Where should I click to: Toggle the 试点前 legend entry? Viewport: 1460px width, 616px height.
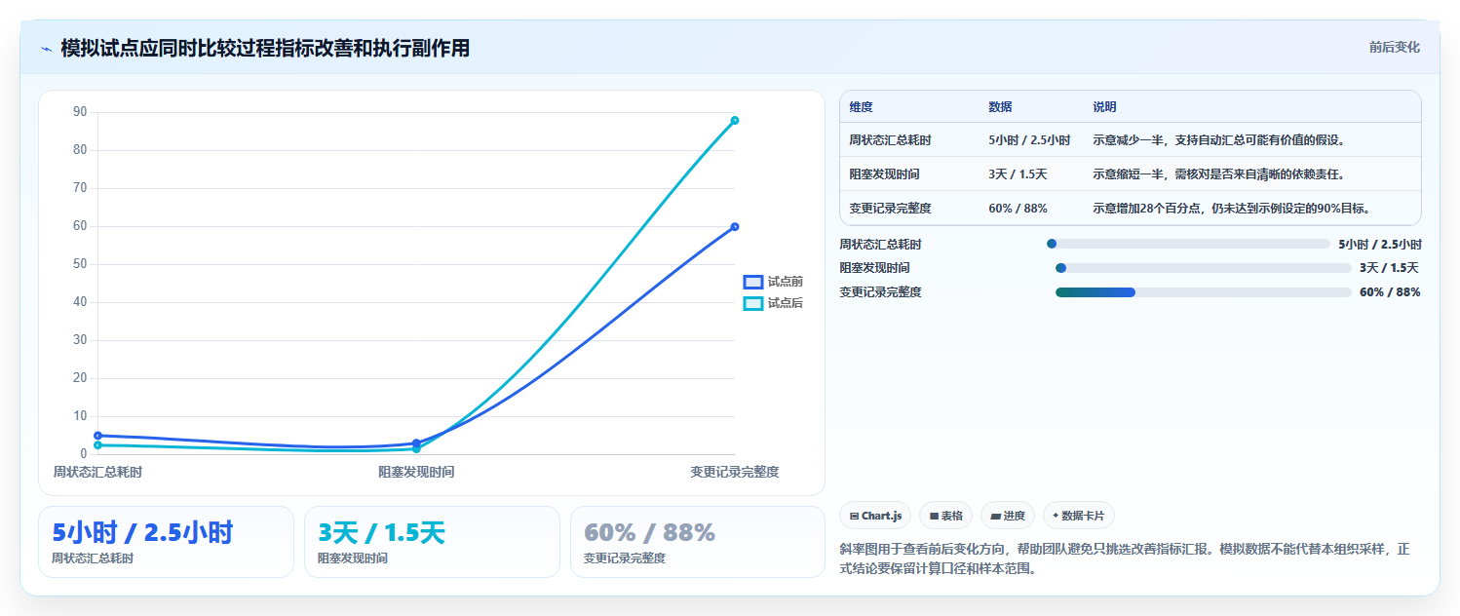pos(773,282)
